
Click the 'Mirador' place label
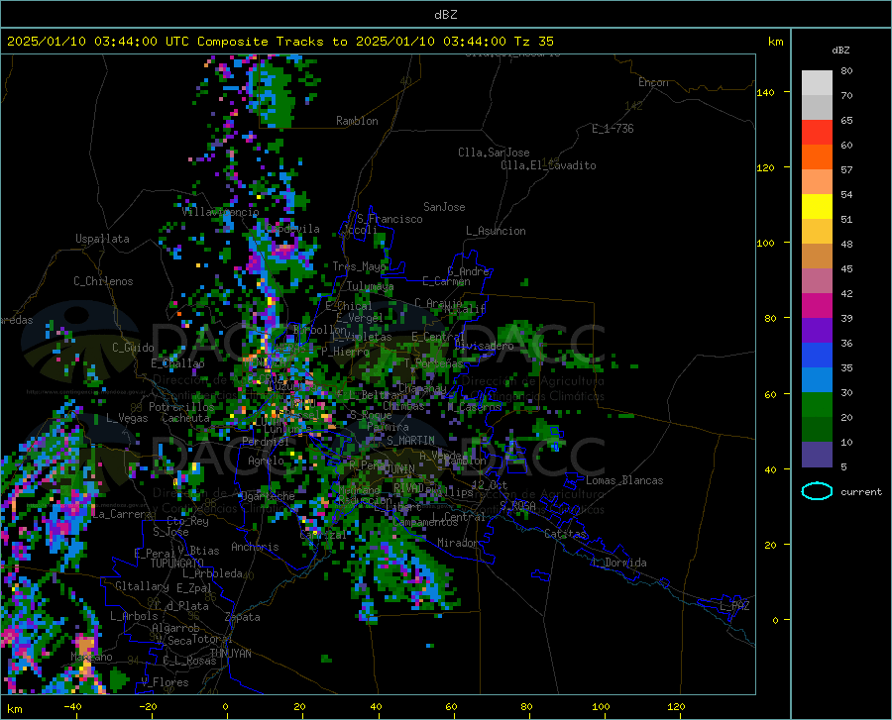tap(458, 543)
